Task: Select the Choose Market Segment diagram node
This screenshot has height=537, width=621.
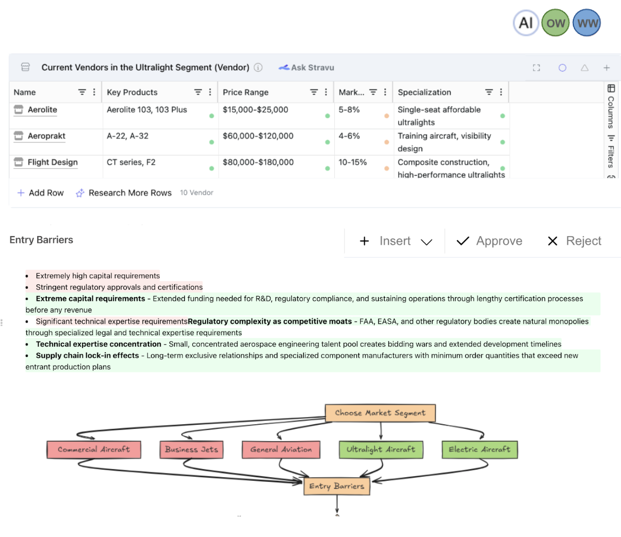Action: [380, 413]
